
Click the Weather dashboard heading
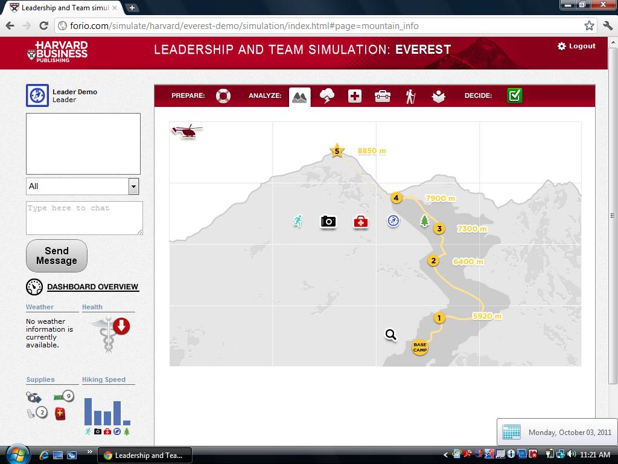tap(40, 307)
